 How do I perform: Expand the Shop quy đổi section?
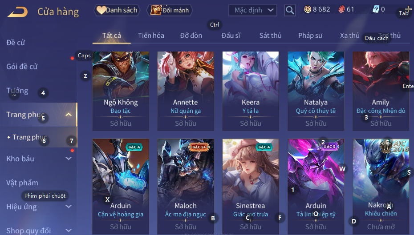coord(69,231)
